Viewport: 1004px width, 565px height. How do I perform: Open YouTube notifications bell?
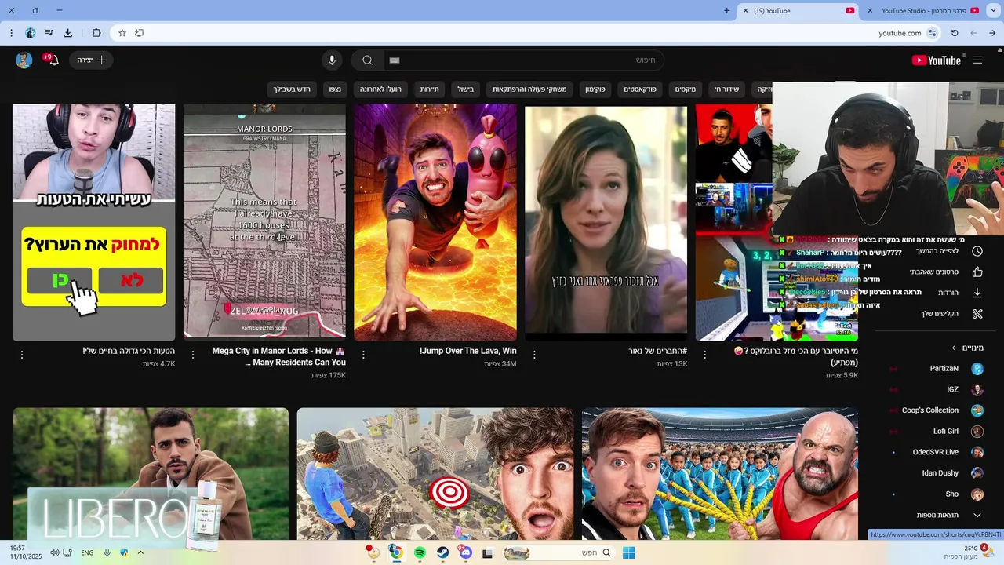point(52,60)
